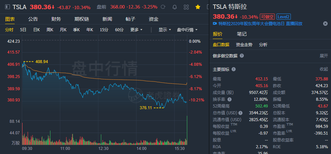Dismiss the Tesla livestream banner

click(325, 24)
